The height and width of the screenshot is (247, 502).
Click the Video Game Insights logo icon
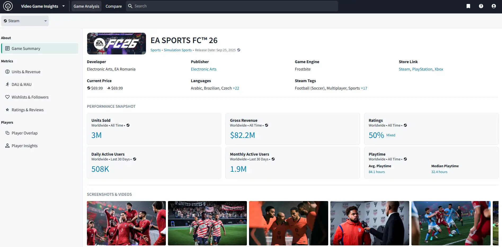[8, 6]
